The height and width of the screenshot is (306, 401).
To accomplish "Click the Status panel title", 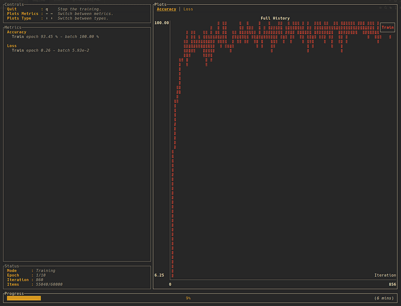I will pos(12,266).
